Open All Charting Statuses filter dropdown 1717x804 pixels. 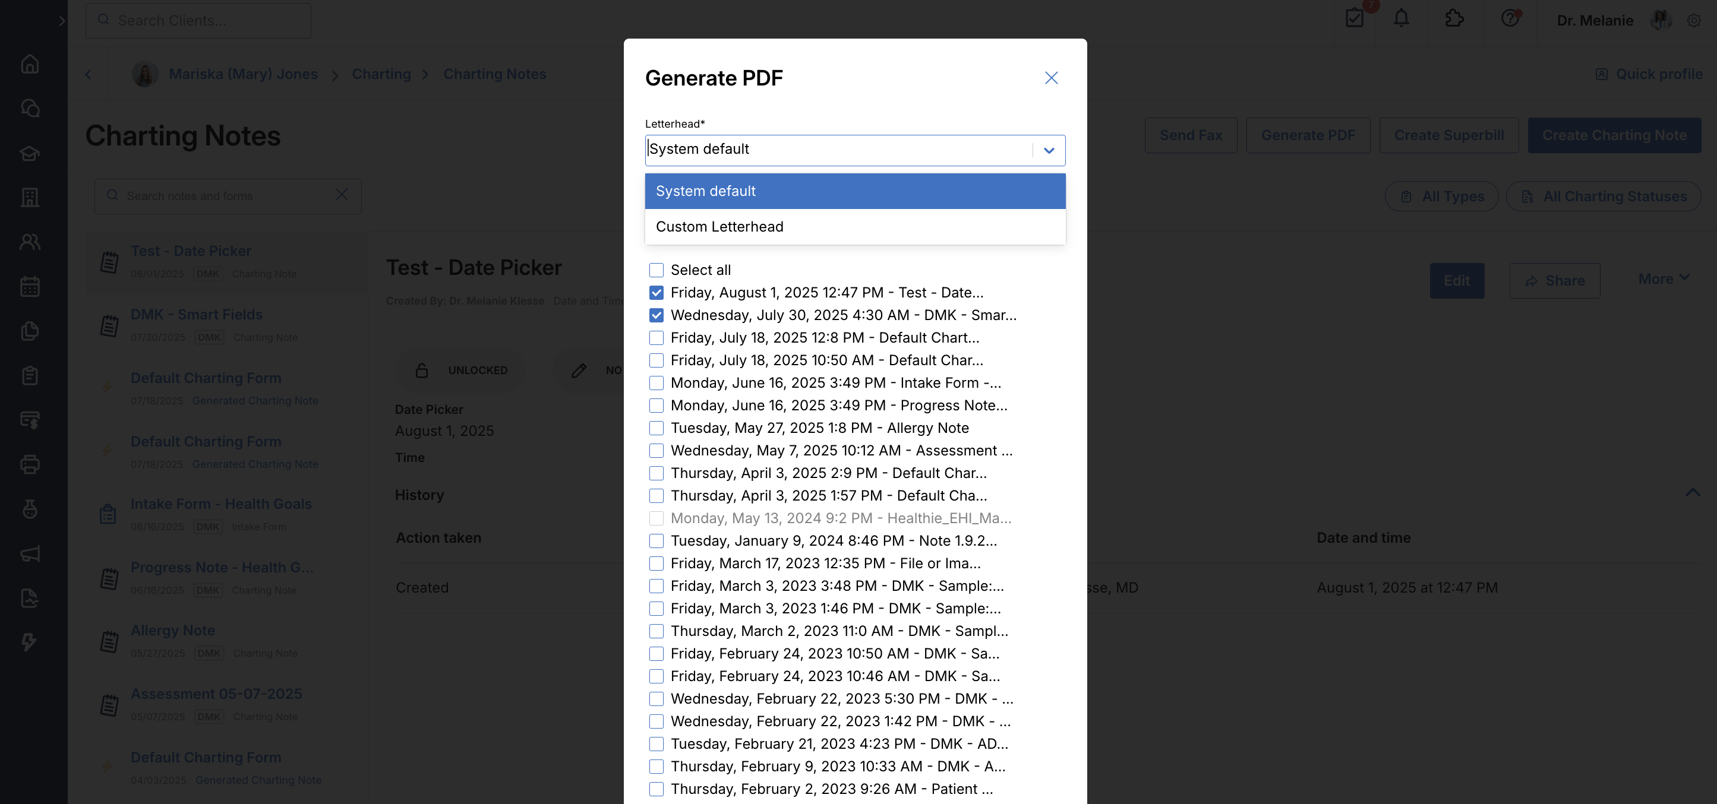click(1604, 197)
